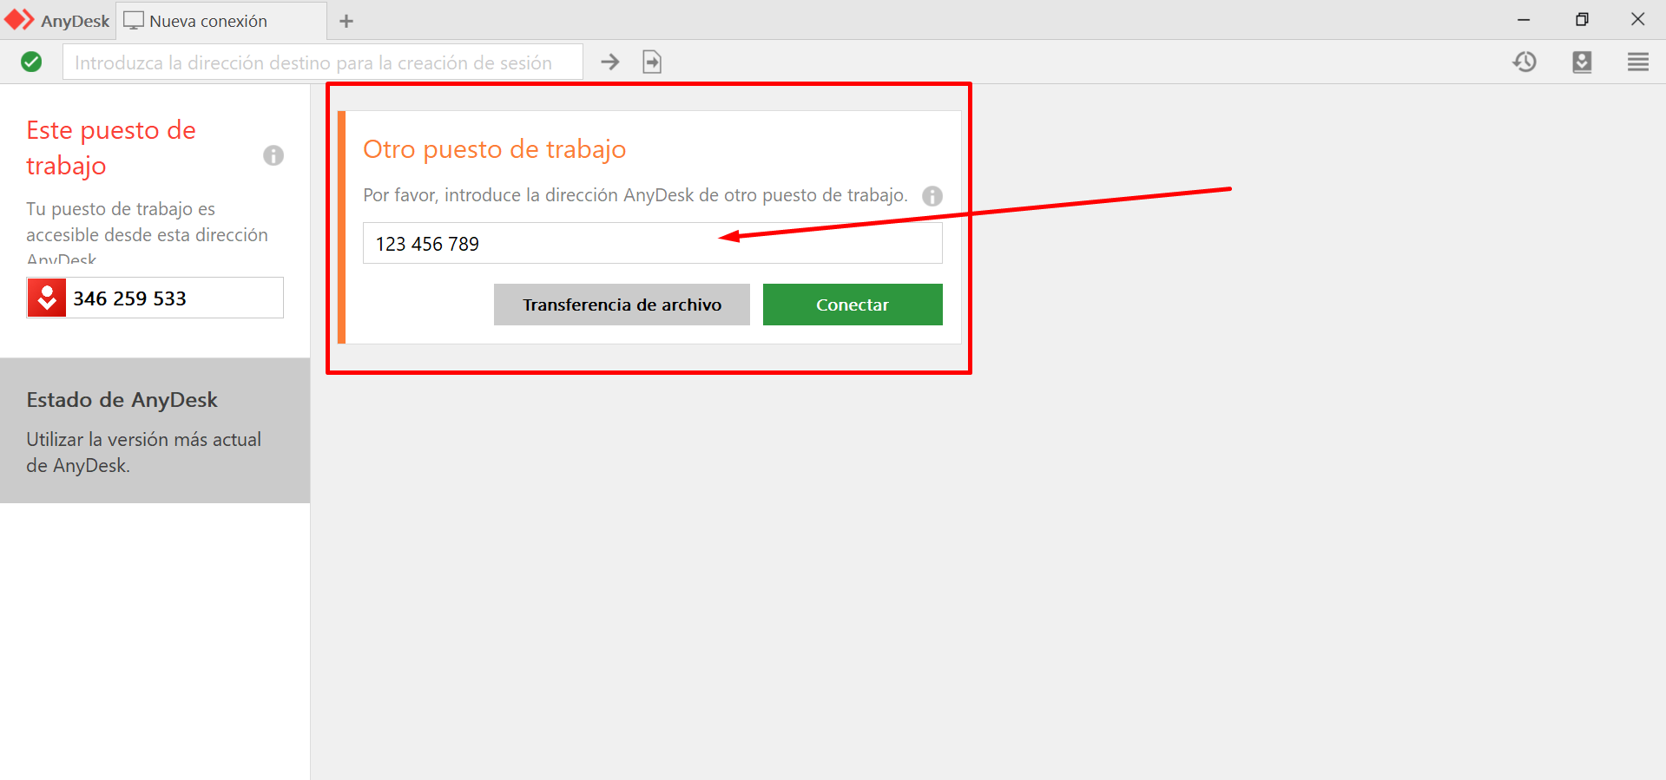Switch to the Nueva conexión tab

coord(221,21)
